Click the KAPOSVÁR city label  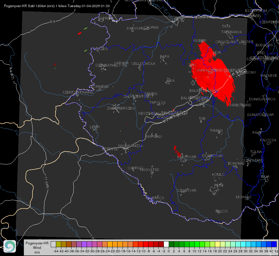click(187, 157)
